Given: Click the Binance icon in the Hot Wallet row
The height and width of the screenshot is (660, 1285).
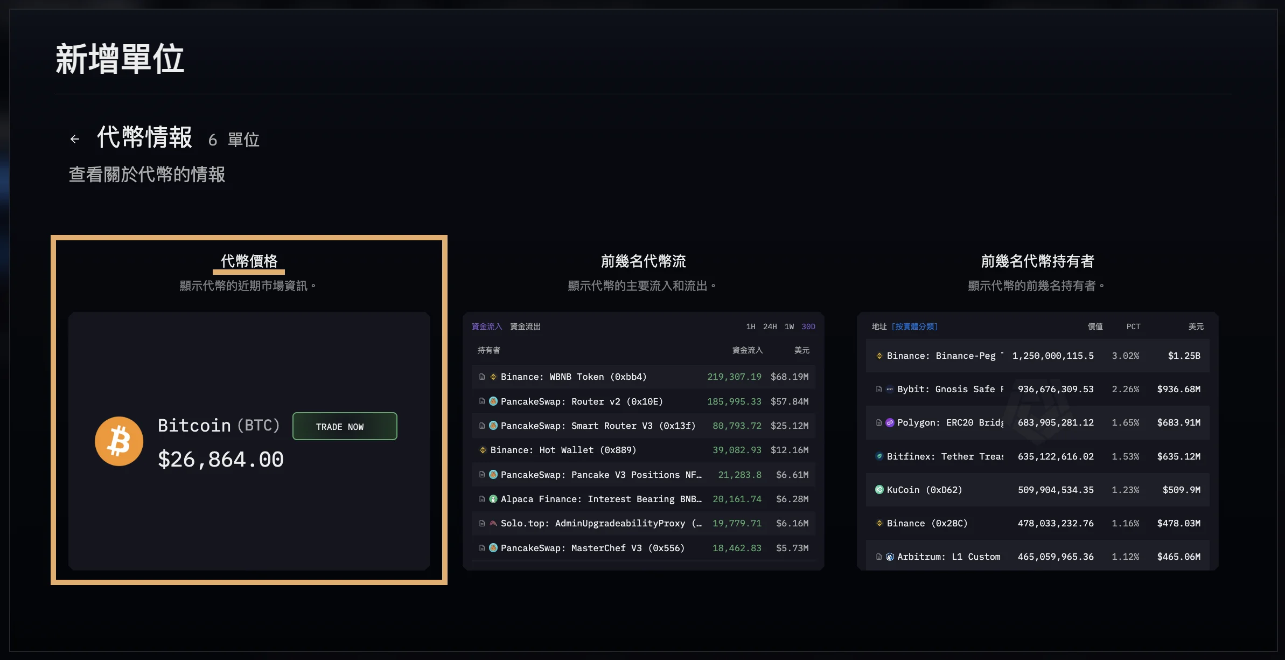Looking at the screenshot, I should coord(483,450).
